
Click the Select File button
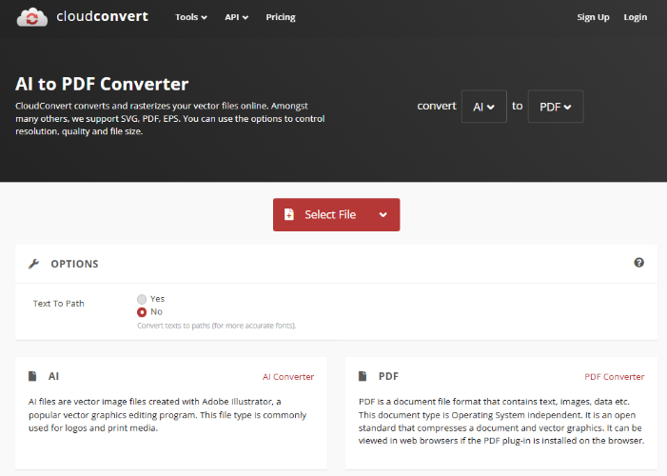point(336,214)
